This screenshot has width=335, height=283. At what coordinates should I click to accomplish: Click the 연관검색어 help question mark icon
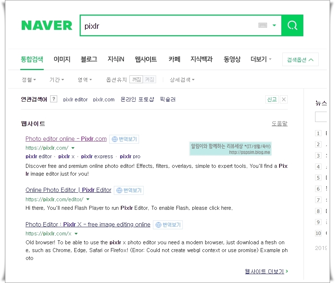[54, 99]
